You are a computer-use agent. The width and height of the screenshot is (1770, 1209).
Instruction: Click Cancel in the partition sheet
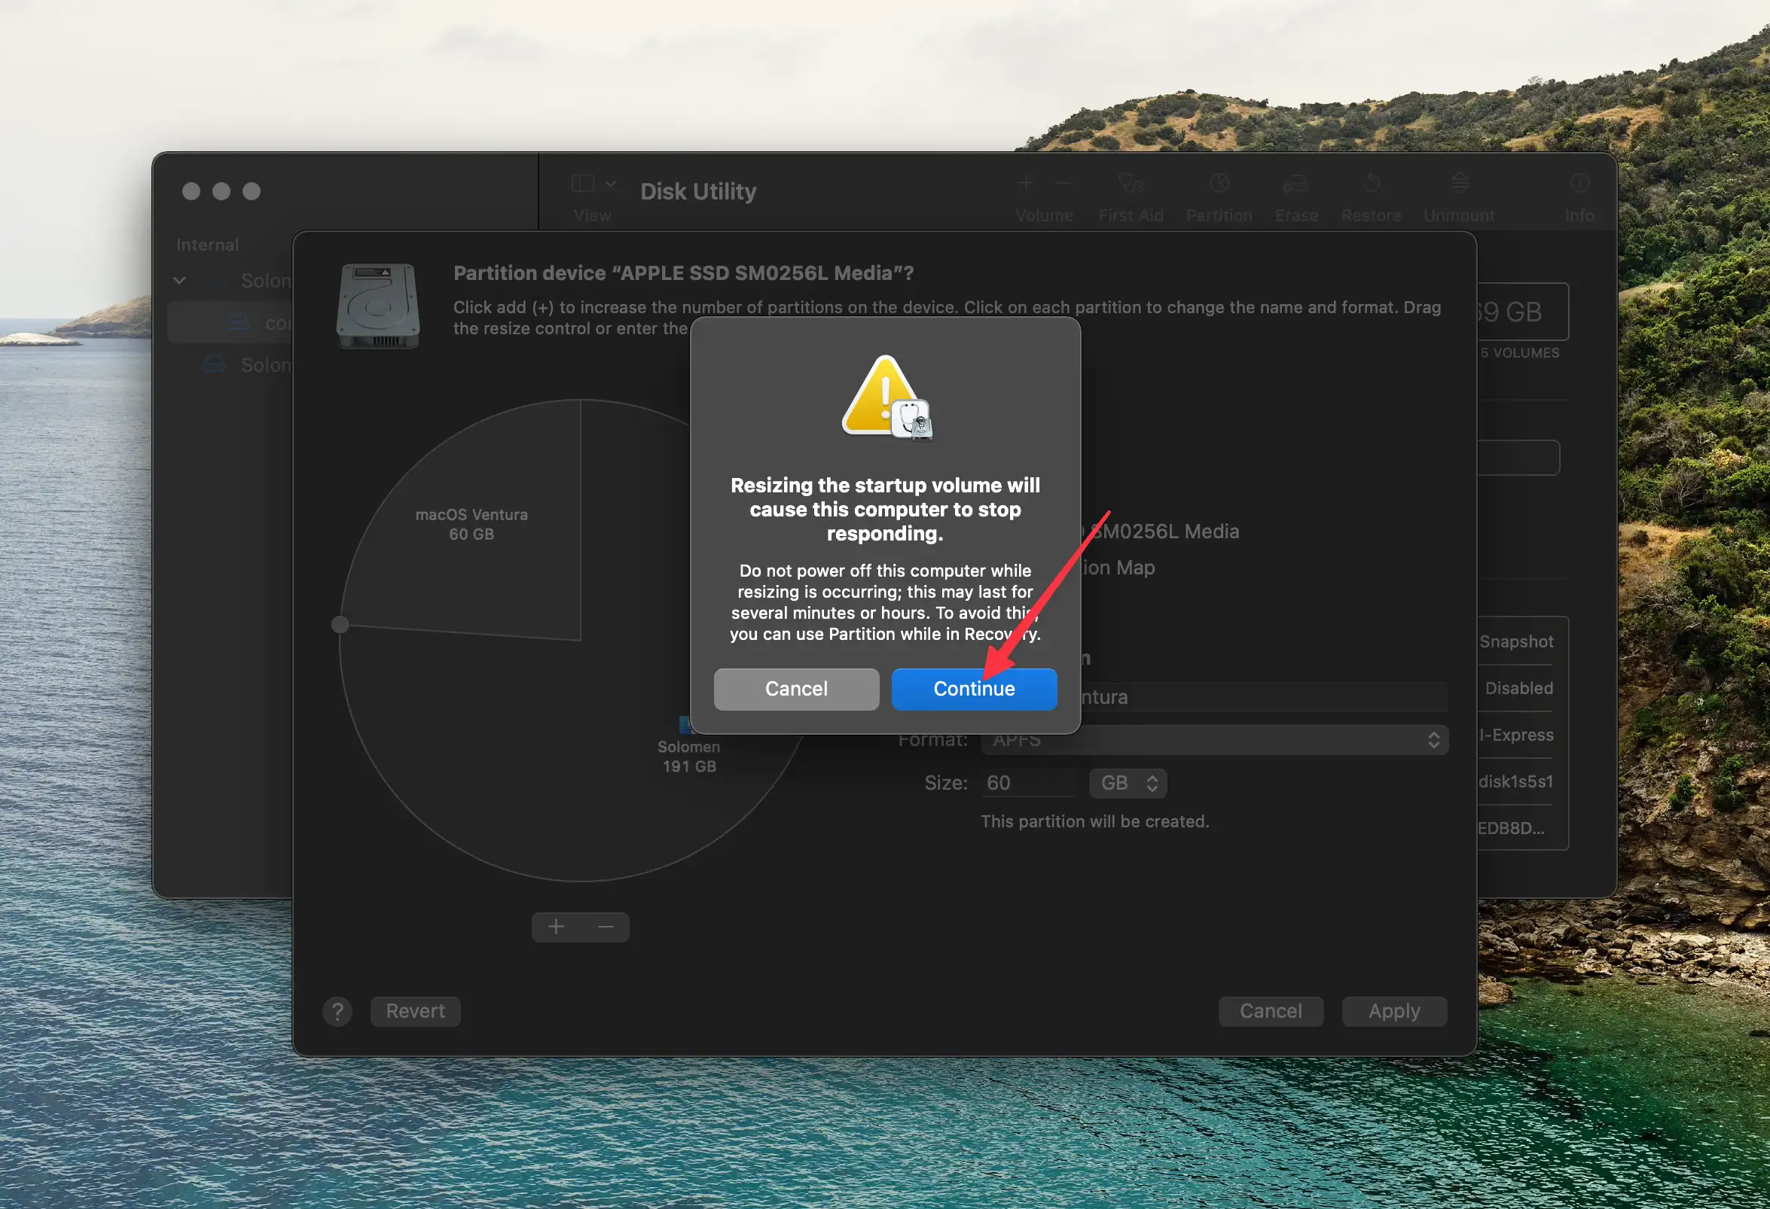click(1271, 1010)
